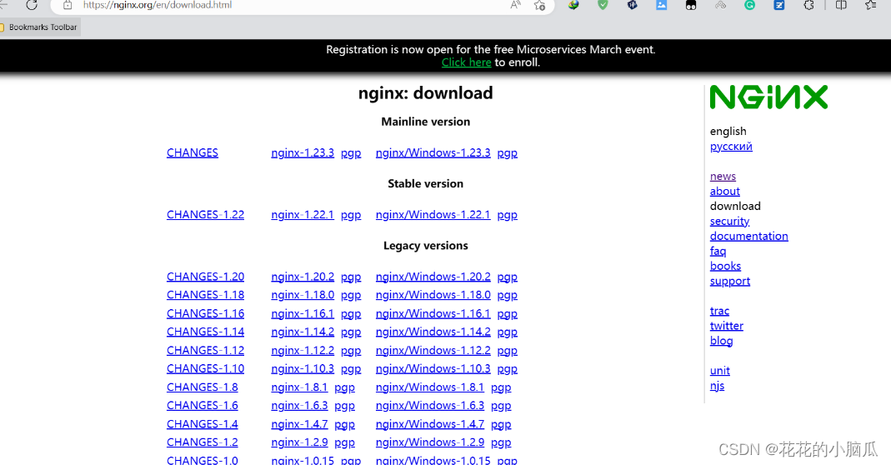The width and height of the screenshot is (891, 465).
Task: Download nginx/Windows-1.14.2
Action: (x=433, y=332)
